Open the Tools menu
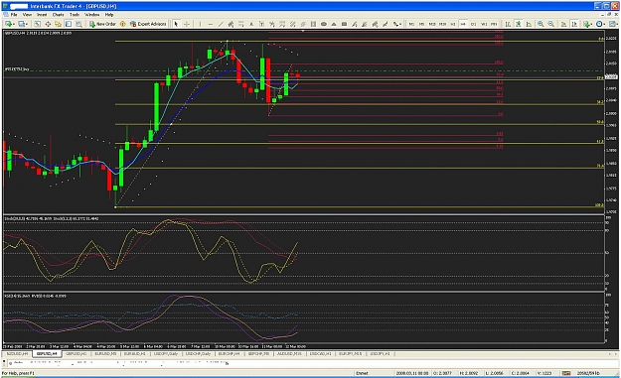Screen dimensions: 621x378 [x=75, y=15]
